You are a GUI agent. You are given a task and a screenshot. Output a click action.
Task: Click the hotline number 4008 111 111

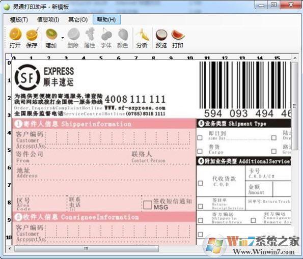point(135,99)
